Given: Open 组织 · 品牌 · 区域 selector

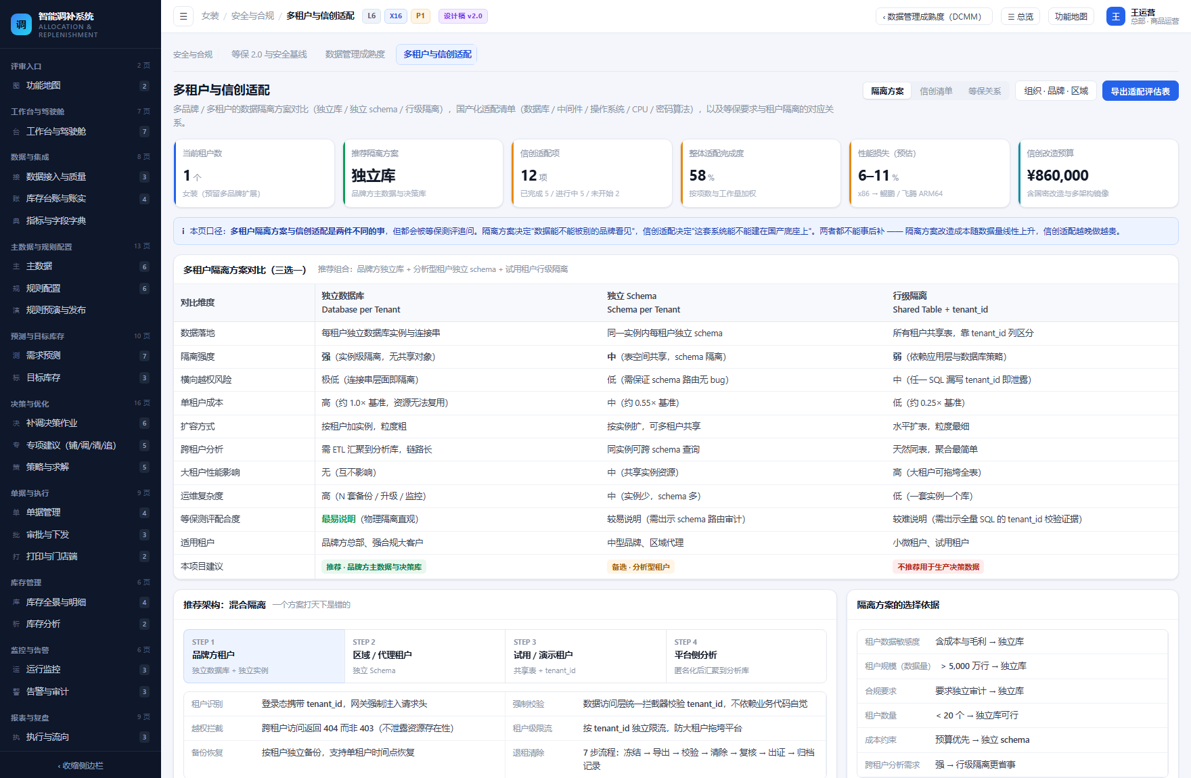Looking at the screenshot, I should click(1056, 91).
